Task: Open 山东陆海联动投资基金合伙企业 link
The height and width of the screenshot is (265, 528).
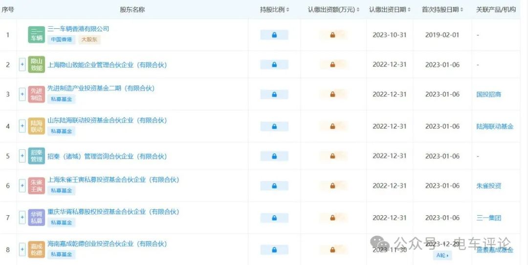Action: tap(107, 121)
